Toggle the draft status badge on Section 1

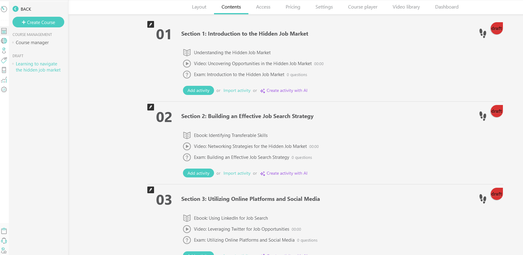pos(497,28)
